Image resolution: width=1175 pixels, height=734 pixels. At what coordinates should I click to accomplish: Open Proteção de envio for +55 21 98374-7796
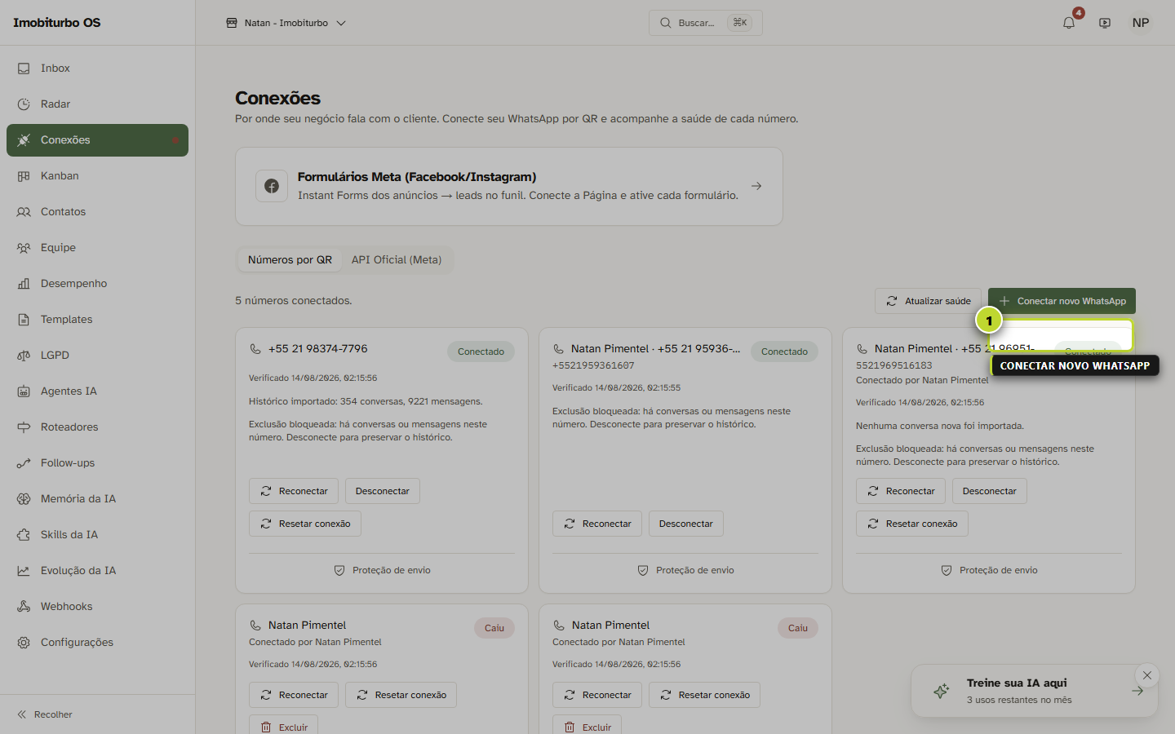pos(382,570)
